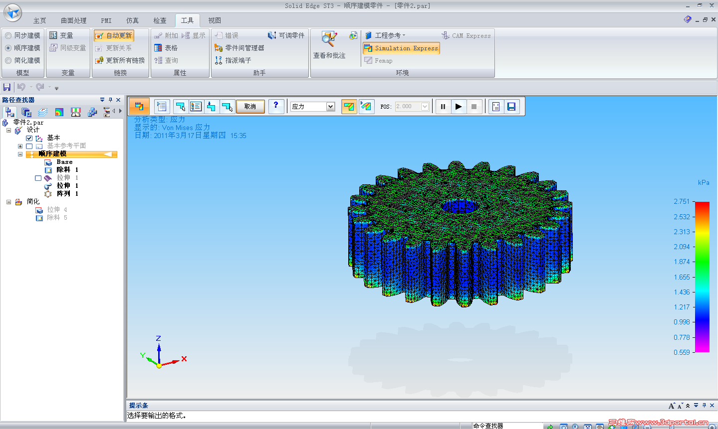Collapse the 简化 tree node
Image resolution: width=718 pixels, height=429 pixels.
click(8, 202)
